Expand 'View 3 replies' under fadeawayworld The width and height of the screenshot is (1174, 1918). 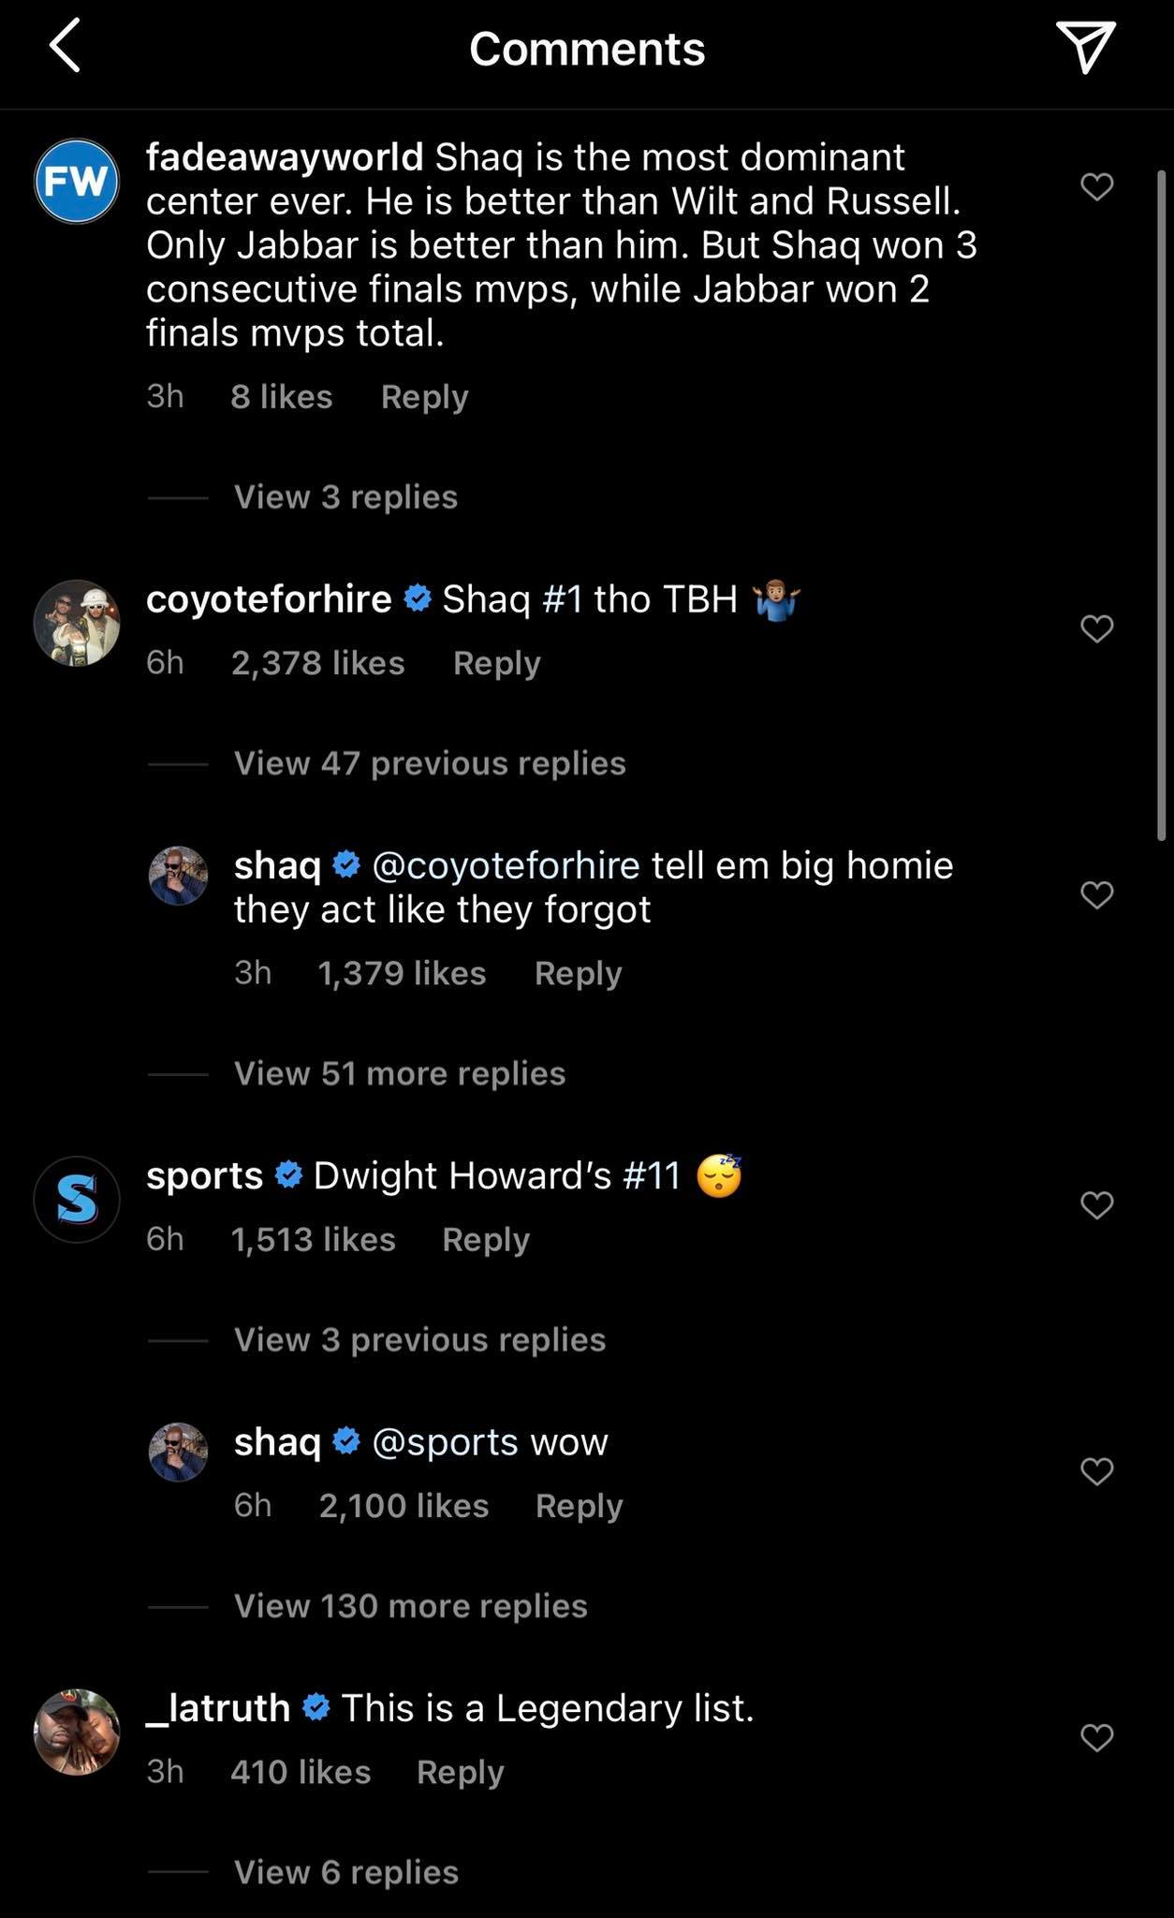pyautogui.click(x=343, y=496)
